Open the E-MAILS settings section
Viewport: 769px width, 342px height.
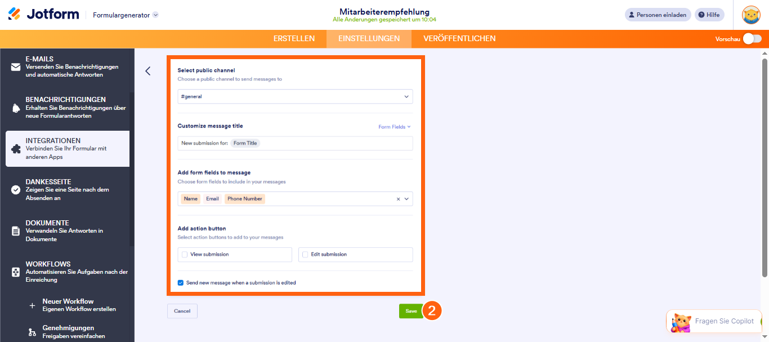(68, 67)
